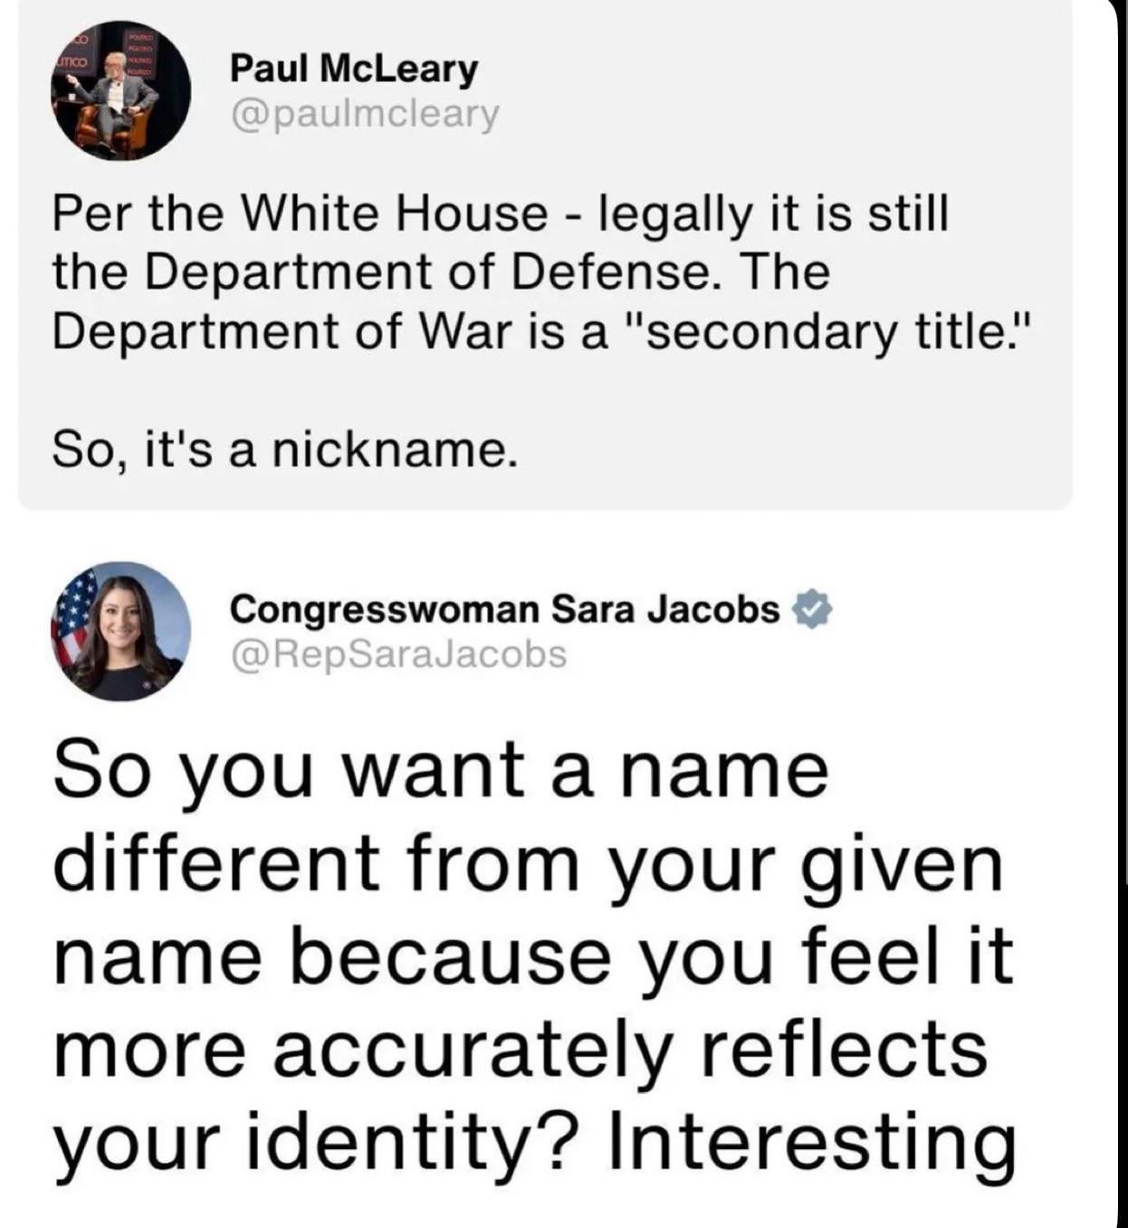Click the line 'So, it's a nickname.'
The width and height of the screenshot is (1128, 1228).
point(285,450)
